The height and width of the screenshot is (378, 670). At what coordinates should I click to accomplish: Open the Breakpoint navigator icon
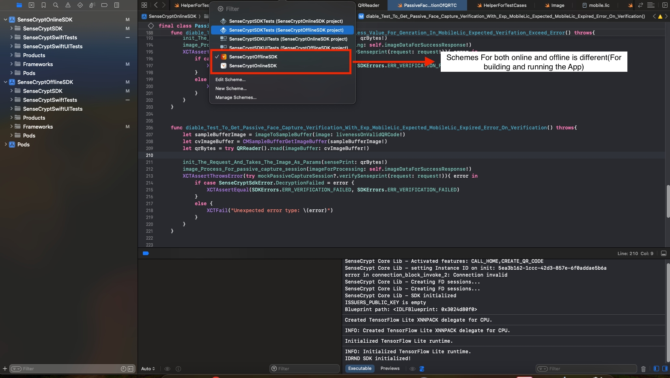click(x=104, y=5)
